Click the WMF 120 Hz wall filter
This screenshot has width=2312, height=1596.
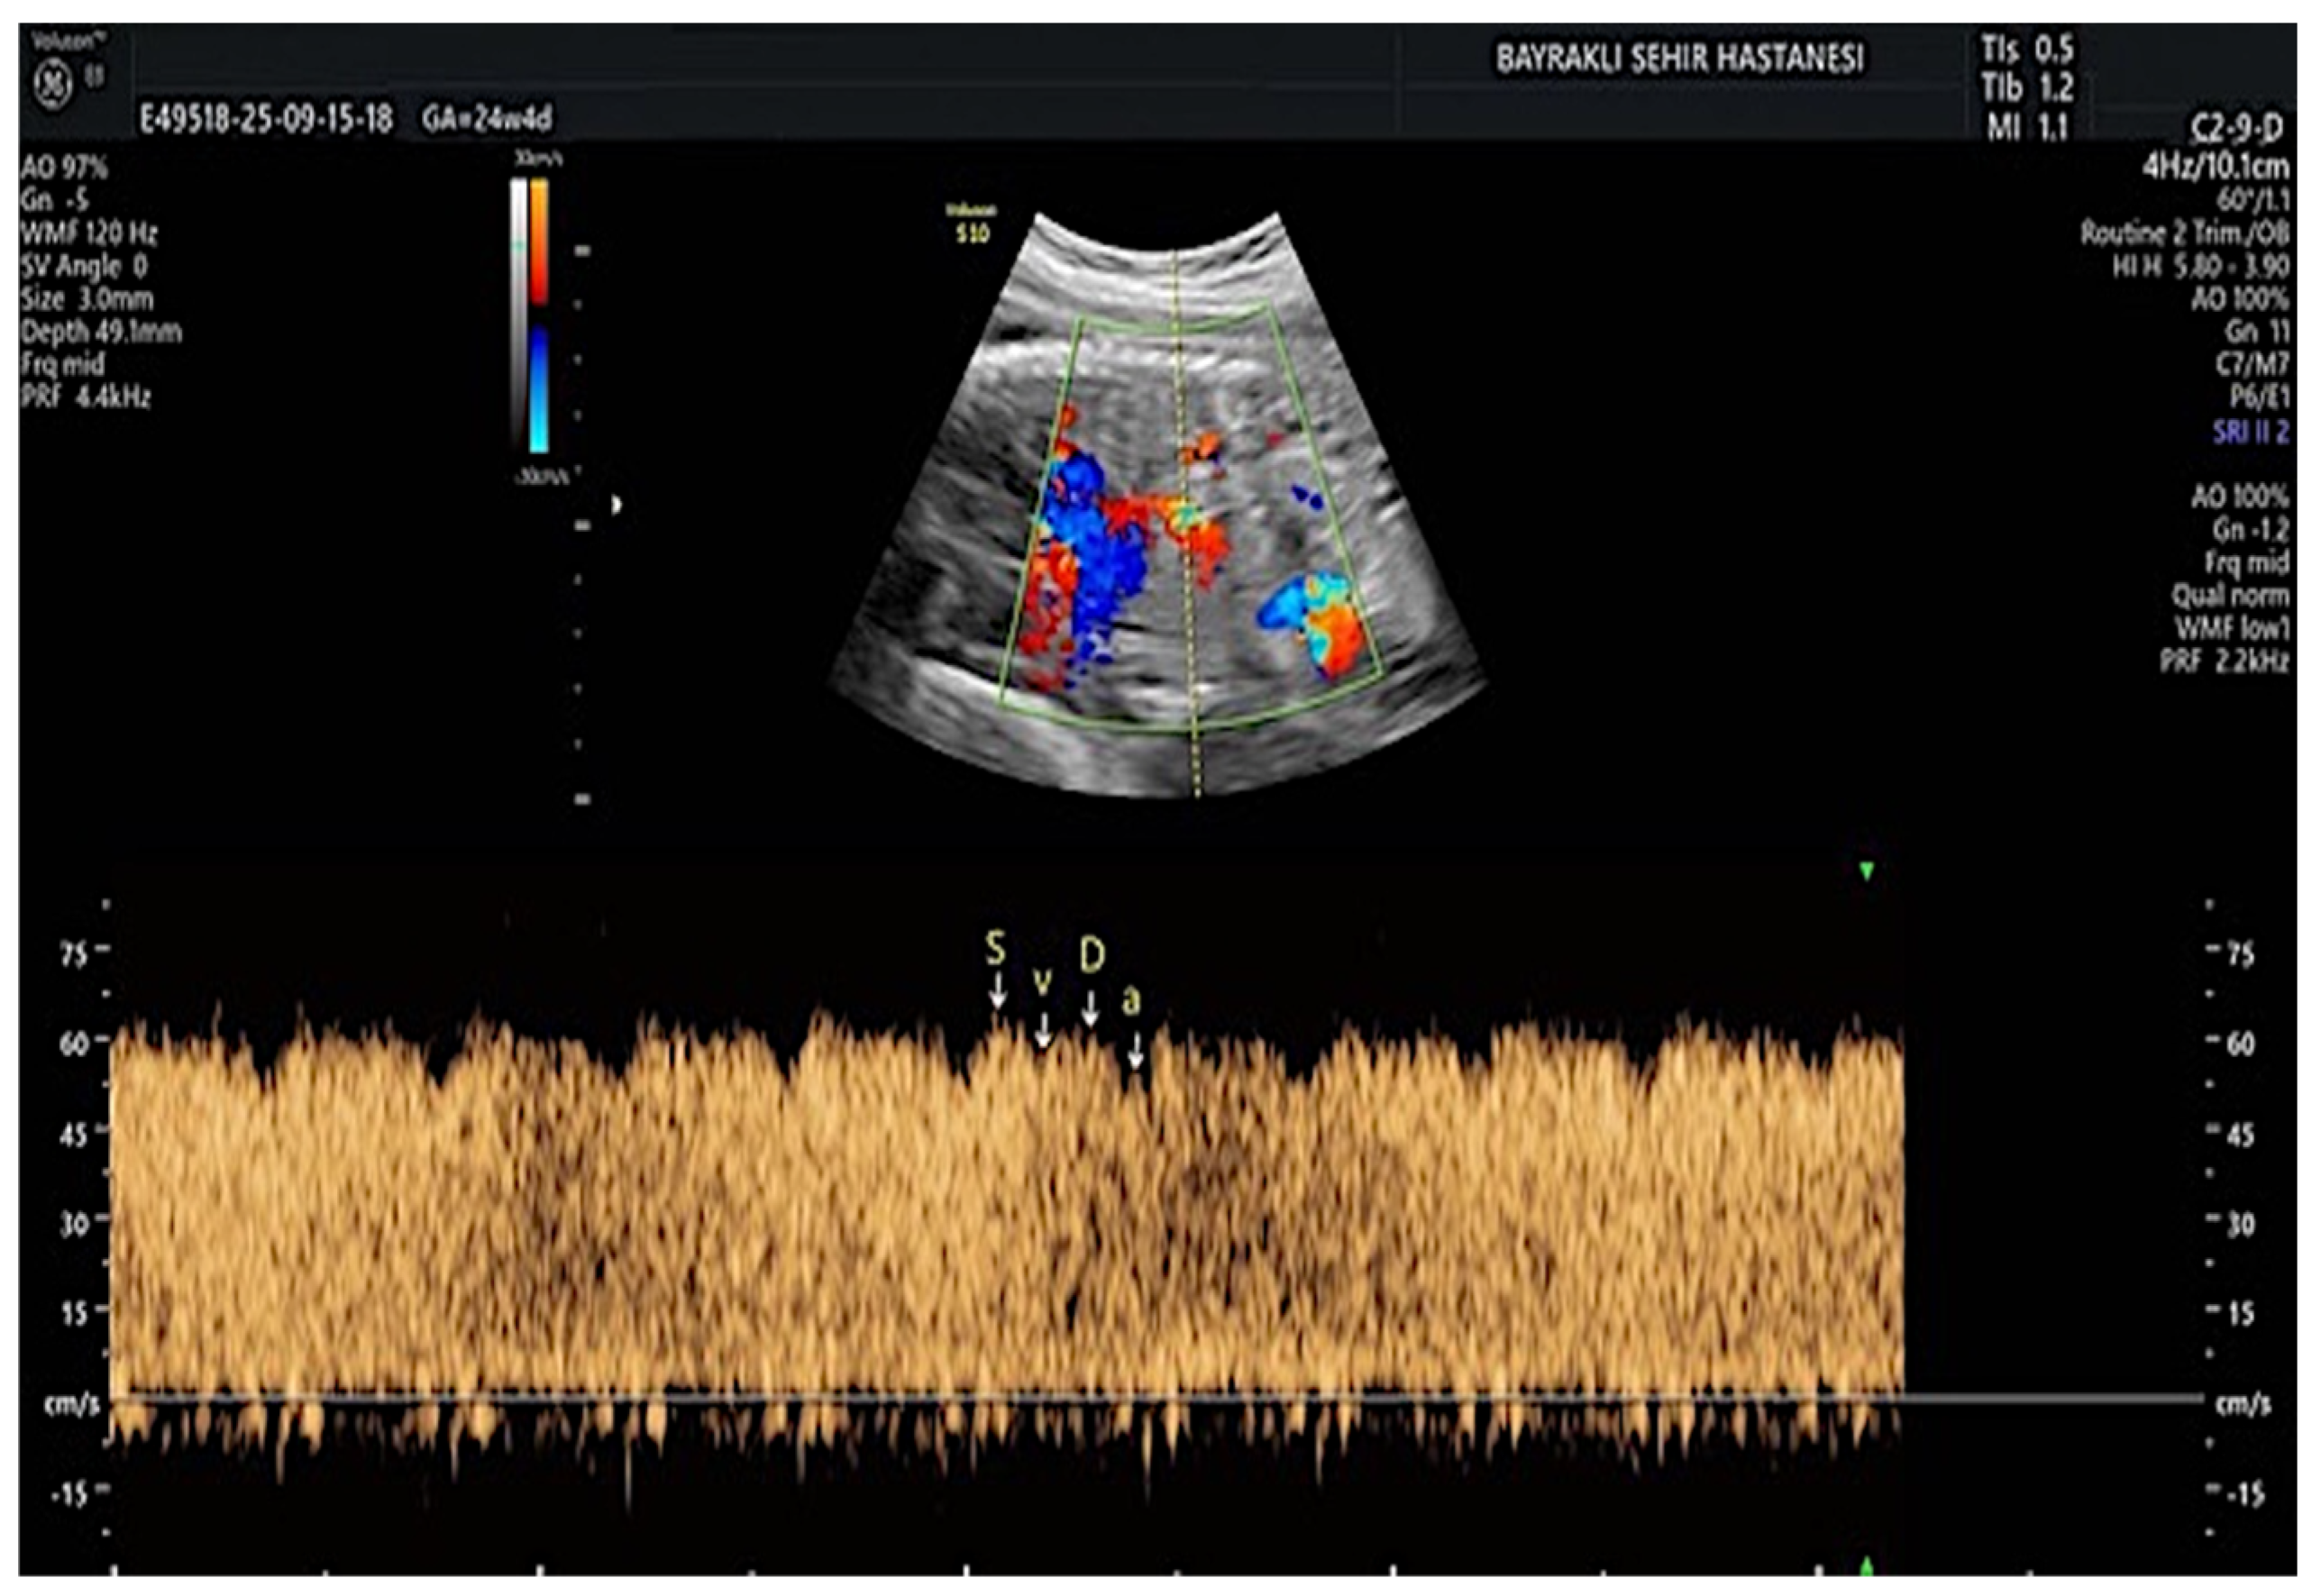(88, 233)
